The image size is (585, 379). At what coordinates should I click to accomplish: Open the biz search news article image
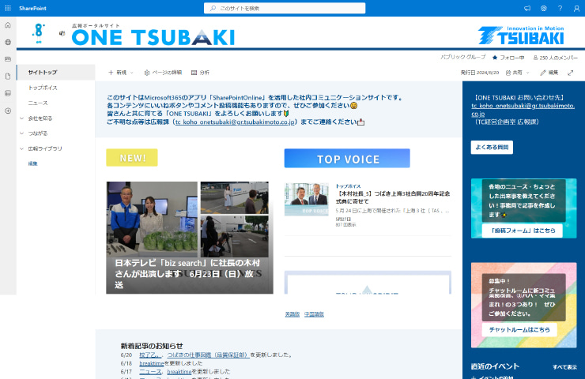190,238
